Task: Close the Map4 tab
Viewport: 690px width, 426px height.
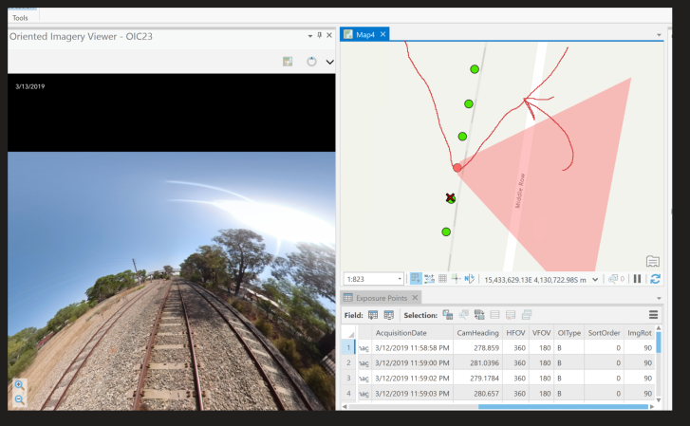Action: 382,34
